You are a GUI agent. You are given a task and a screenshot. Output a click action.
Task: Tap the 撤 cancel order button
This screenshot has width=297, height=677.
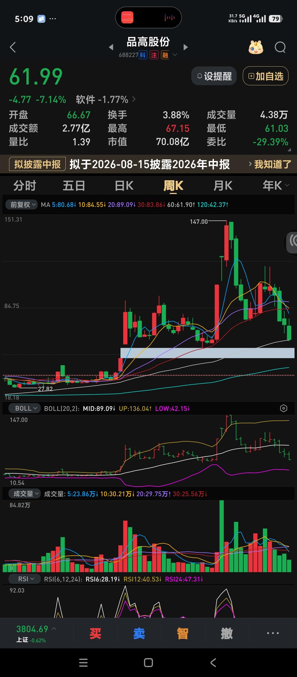point(227,634)
